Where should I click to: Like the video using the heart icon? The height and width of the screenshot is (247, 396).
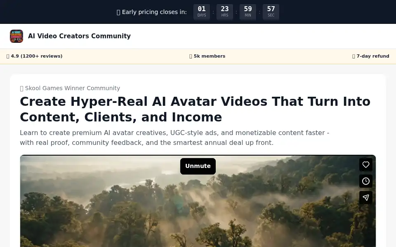(366, 165)
